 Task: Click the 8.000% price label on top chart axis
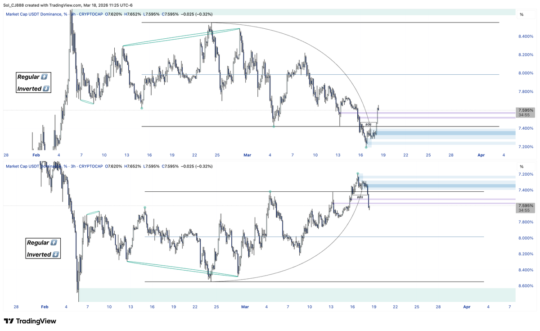tap(526, 73)
